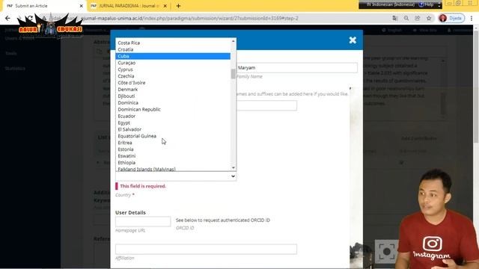This screenshot has height=269, width=479.
Task: Click the screen capture focus icon
Action: [386, 251]
